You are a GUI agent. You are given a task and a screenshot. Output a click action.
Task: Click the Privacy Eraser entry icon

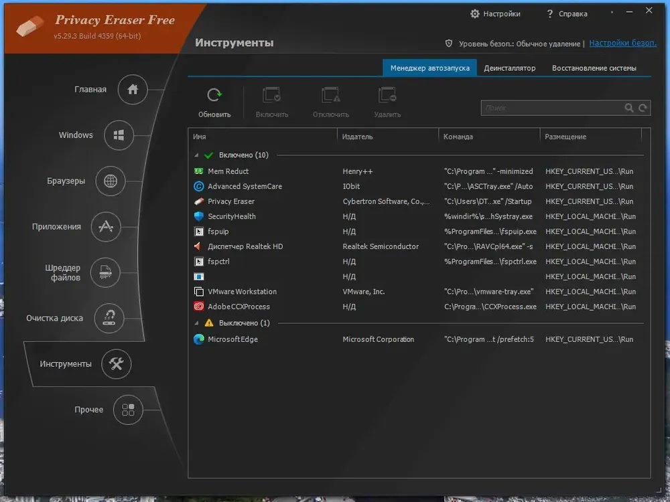199,201
